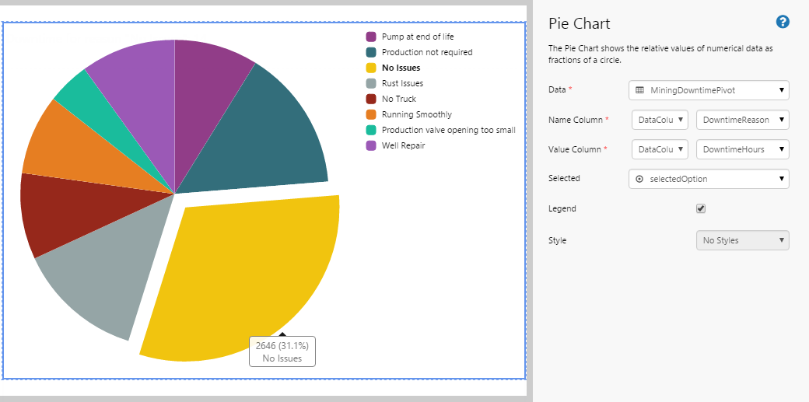This screenshot has width=809, height=402.
Task: Click the 'Pie Chart' panel heading
Action: pyautogui.click(x=579, y=23)
